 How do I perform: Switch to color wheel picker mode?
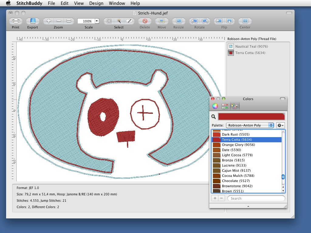coord(215,106)
